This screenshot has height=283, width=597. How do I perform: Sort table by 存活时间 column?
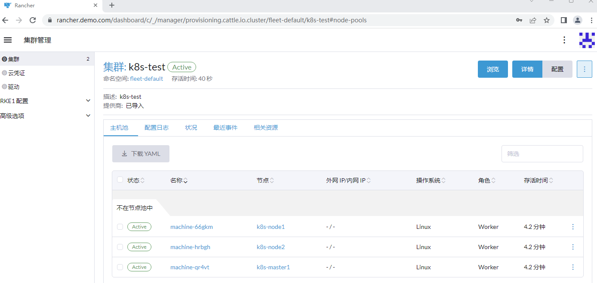click(539, 180)
